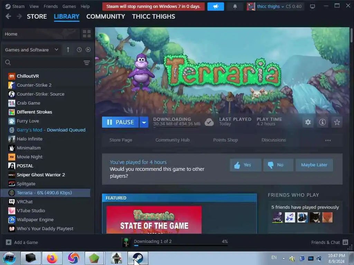Open the notifications bell
Screen dimensions: 354x265
click(x=235, y=7)
